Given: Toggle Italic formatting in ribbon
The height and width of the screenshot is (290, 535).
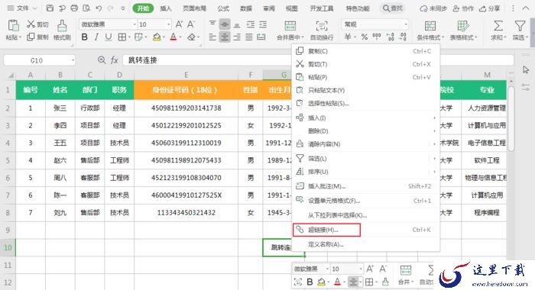Looking at the screenshot, I should click(x=96, y=37).
